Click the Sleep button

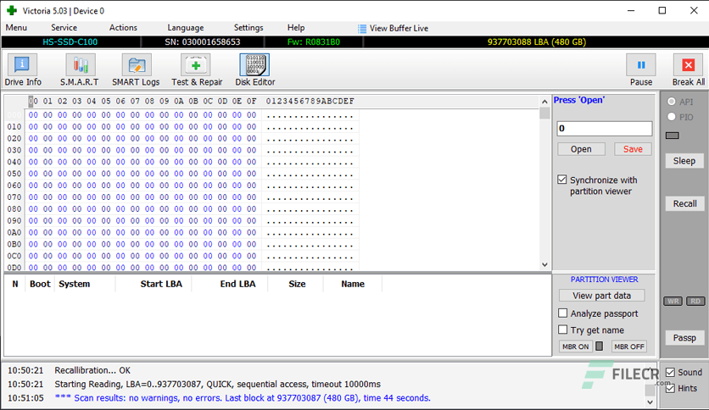click(684, 161)
